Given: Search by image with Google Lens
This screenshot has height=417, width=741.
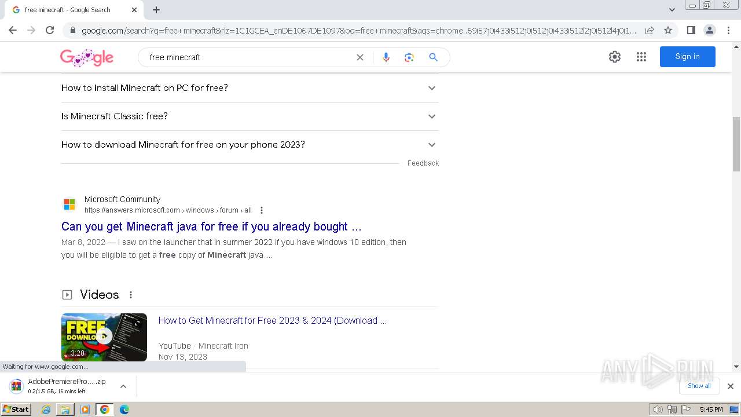Looking at the screenshot, I should tap(409, 57).
